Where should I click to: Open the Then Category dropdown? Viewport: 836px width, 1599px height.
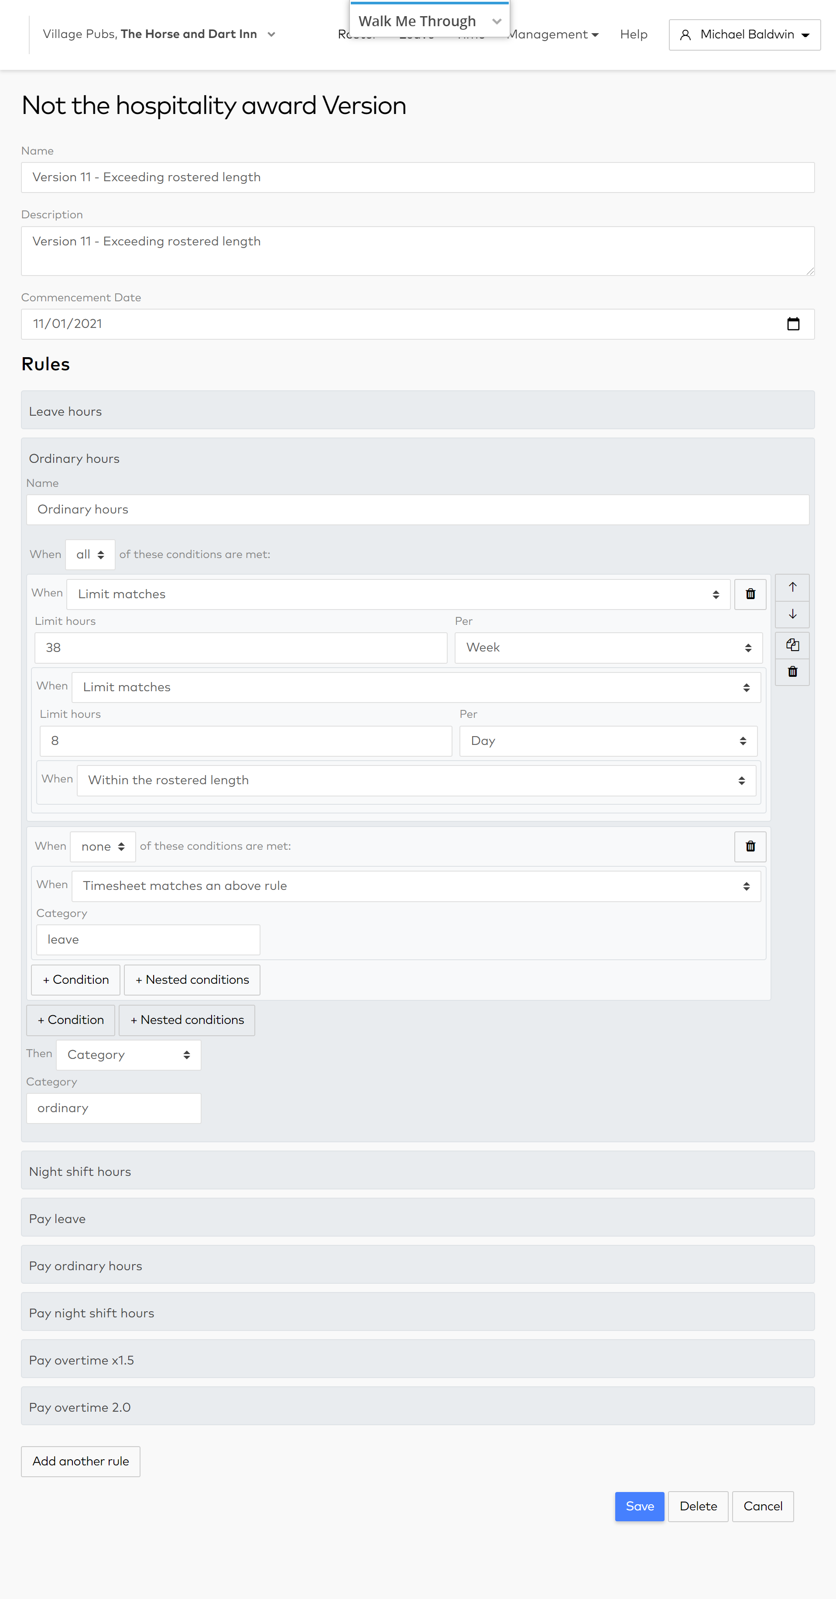[128, 1055]
